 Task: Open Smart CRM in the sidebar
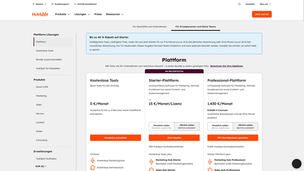(42, 87)
